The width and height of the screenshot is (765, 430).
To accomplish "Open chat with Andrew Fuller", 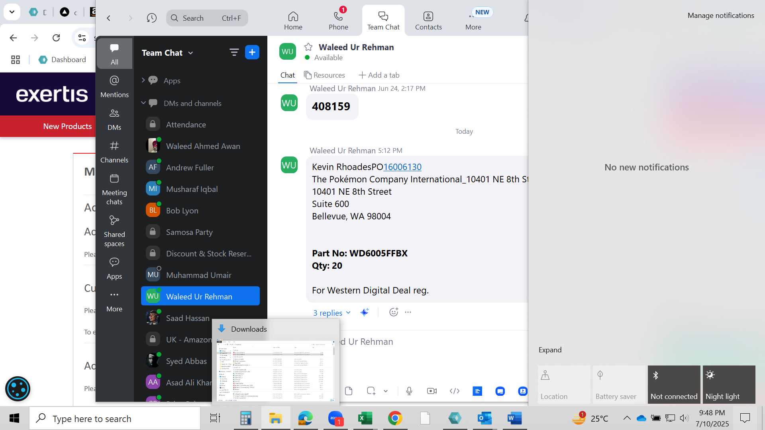I will pos(200,168).
